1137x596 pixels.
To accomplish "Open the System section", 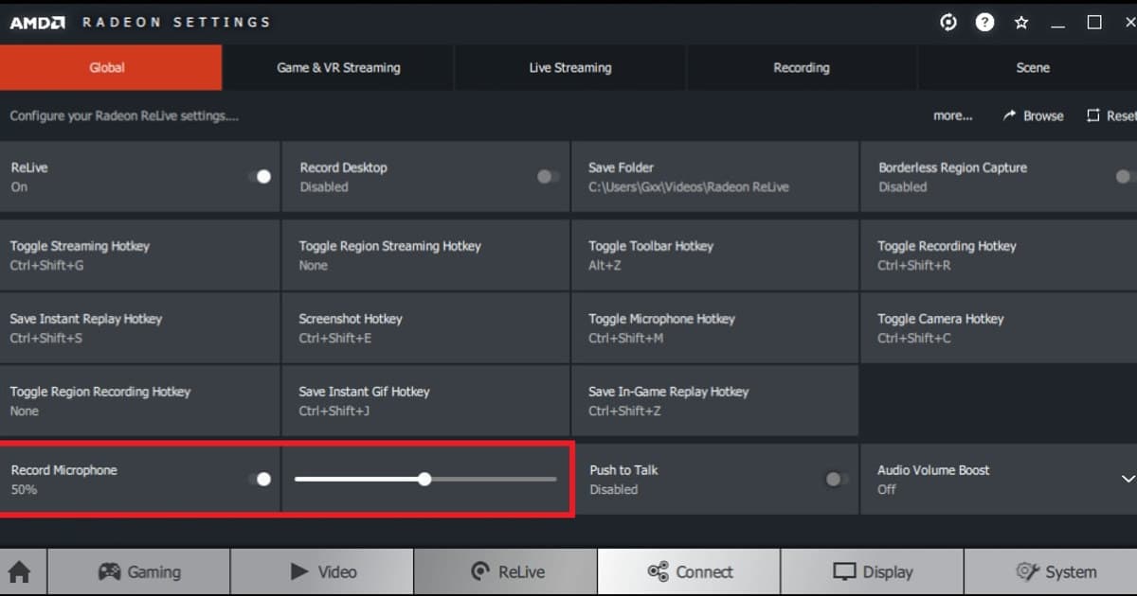I will click(x=1051, y=572).
